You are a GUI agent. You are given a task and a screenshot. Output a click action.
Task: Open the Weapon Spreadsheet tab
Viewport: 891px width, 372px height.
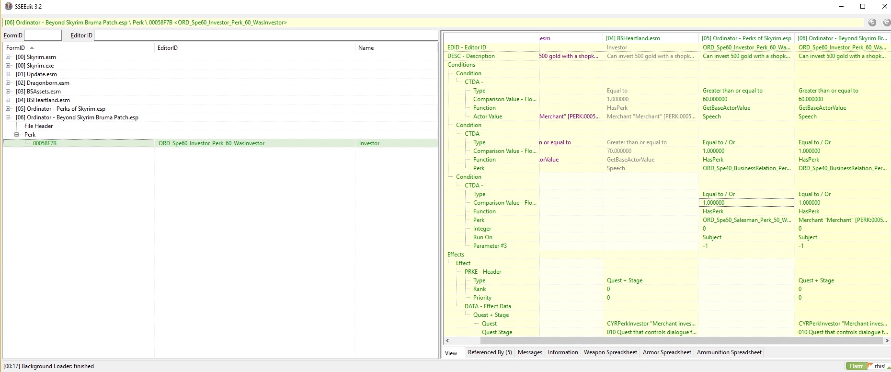point(610,352)
